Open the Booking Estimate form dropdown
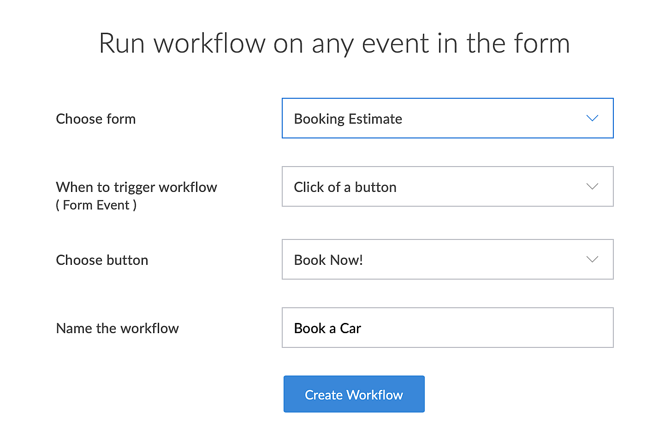 click(x=447, y=119)
